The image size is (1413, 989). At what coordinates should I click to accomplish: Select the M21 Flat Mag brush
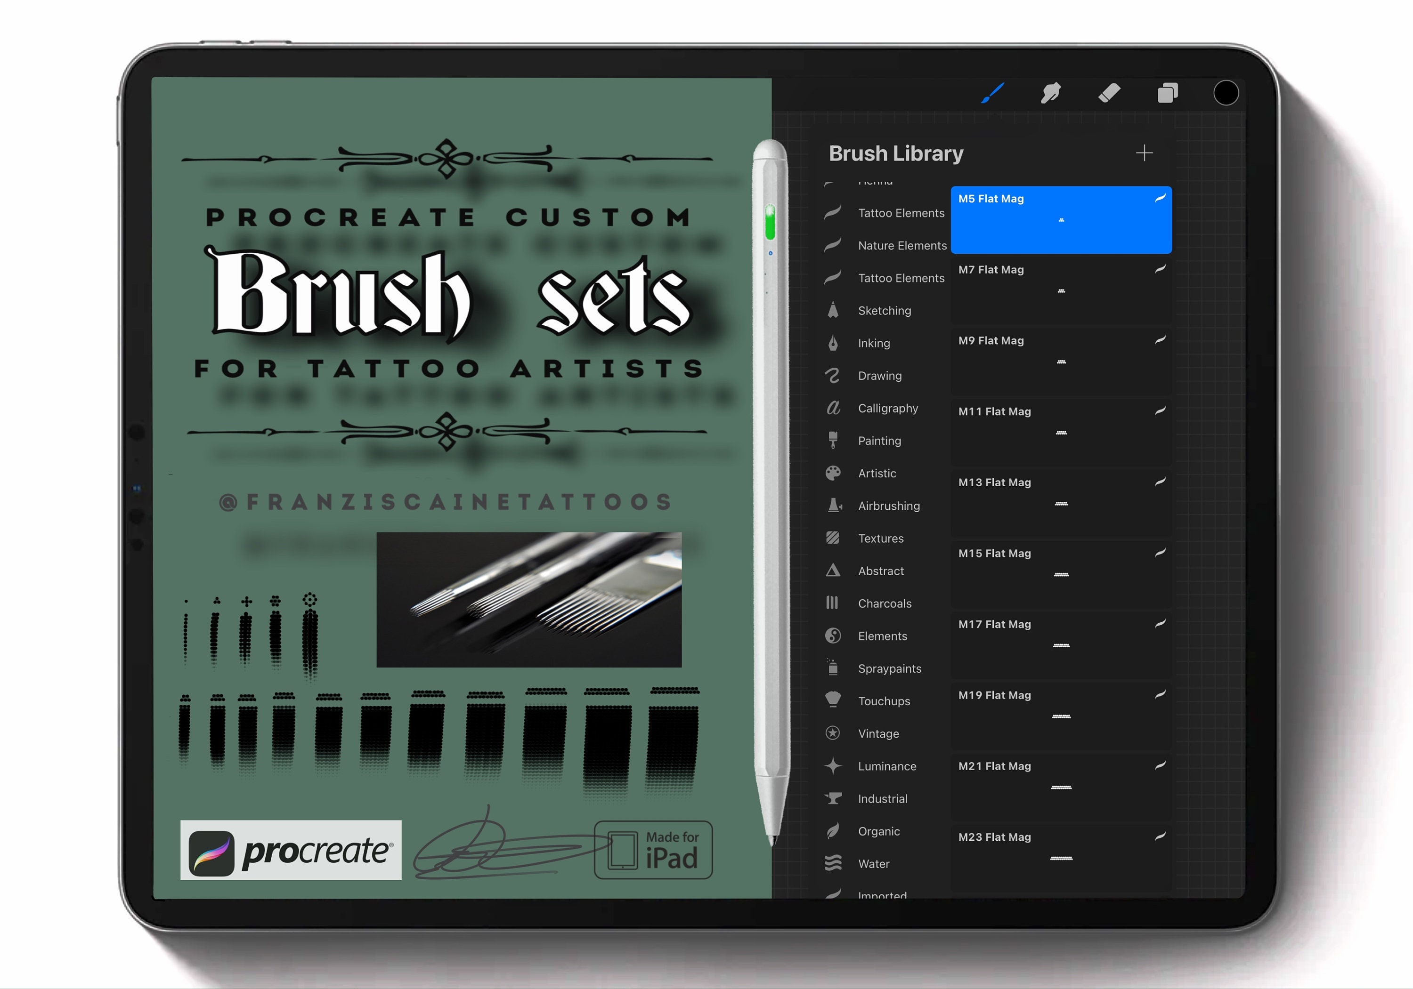click(x=1061, y=787)
